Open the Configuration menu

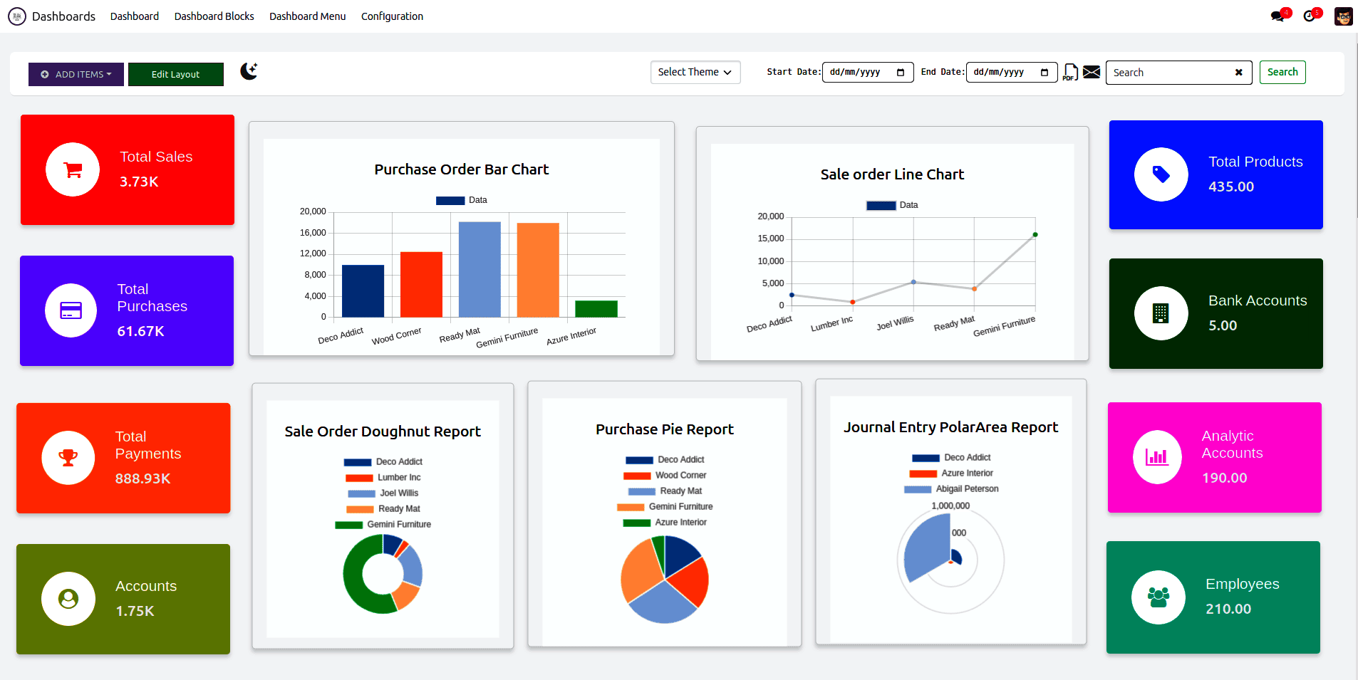click(x=392, y=16)
